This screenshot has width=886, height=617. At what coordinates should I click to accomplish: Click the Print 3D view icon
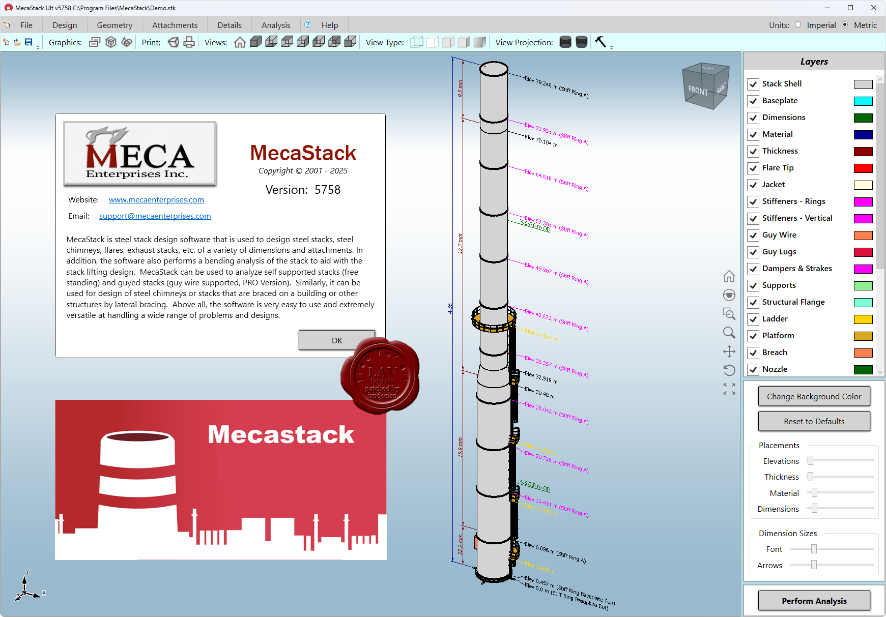click(174, 42)
